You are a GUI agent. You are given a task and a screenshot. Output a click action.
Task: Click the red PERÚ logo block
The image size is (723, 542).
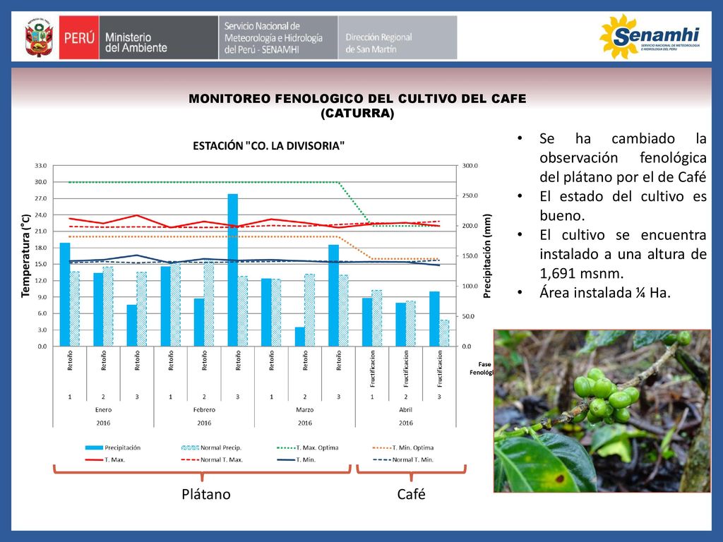(79, 37)
